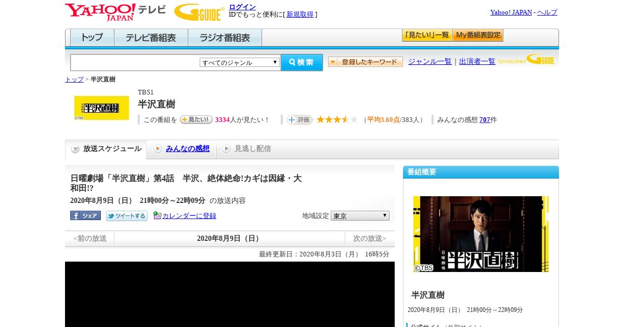
Task: Click the Yahoo! JAPAN テレビ logo
Action: [115, 12]
